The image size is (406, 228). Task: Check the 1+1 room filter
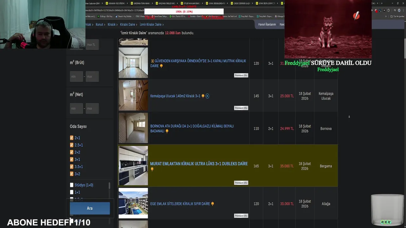coord(72,192)
